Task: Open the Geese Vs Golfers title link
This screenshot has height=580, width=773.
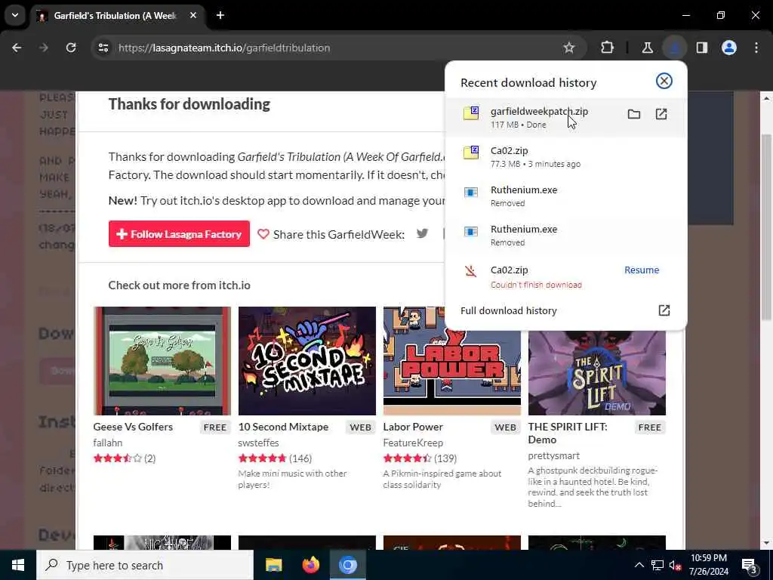Action: pyautogui.click(x=133, y=427)
